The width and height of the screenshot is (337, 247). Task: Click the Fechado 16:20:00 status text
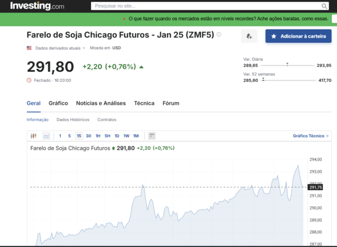tap(53, 81)
